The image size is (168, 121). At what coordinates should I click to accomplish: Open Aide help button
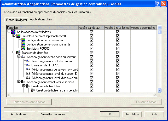(x=154, y=114)
